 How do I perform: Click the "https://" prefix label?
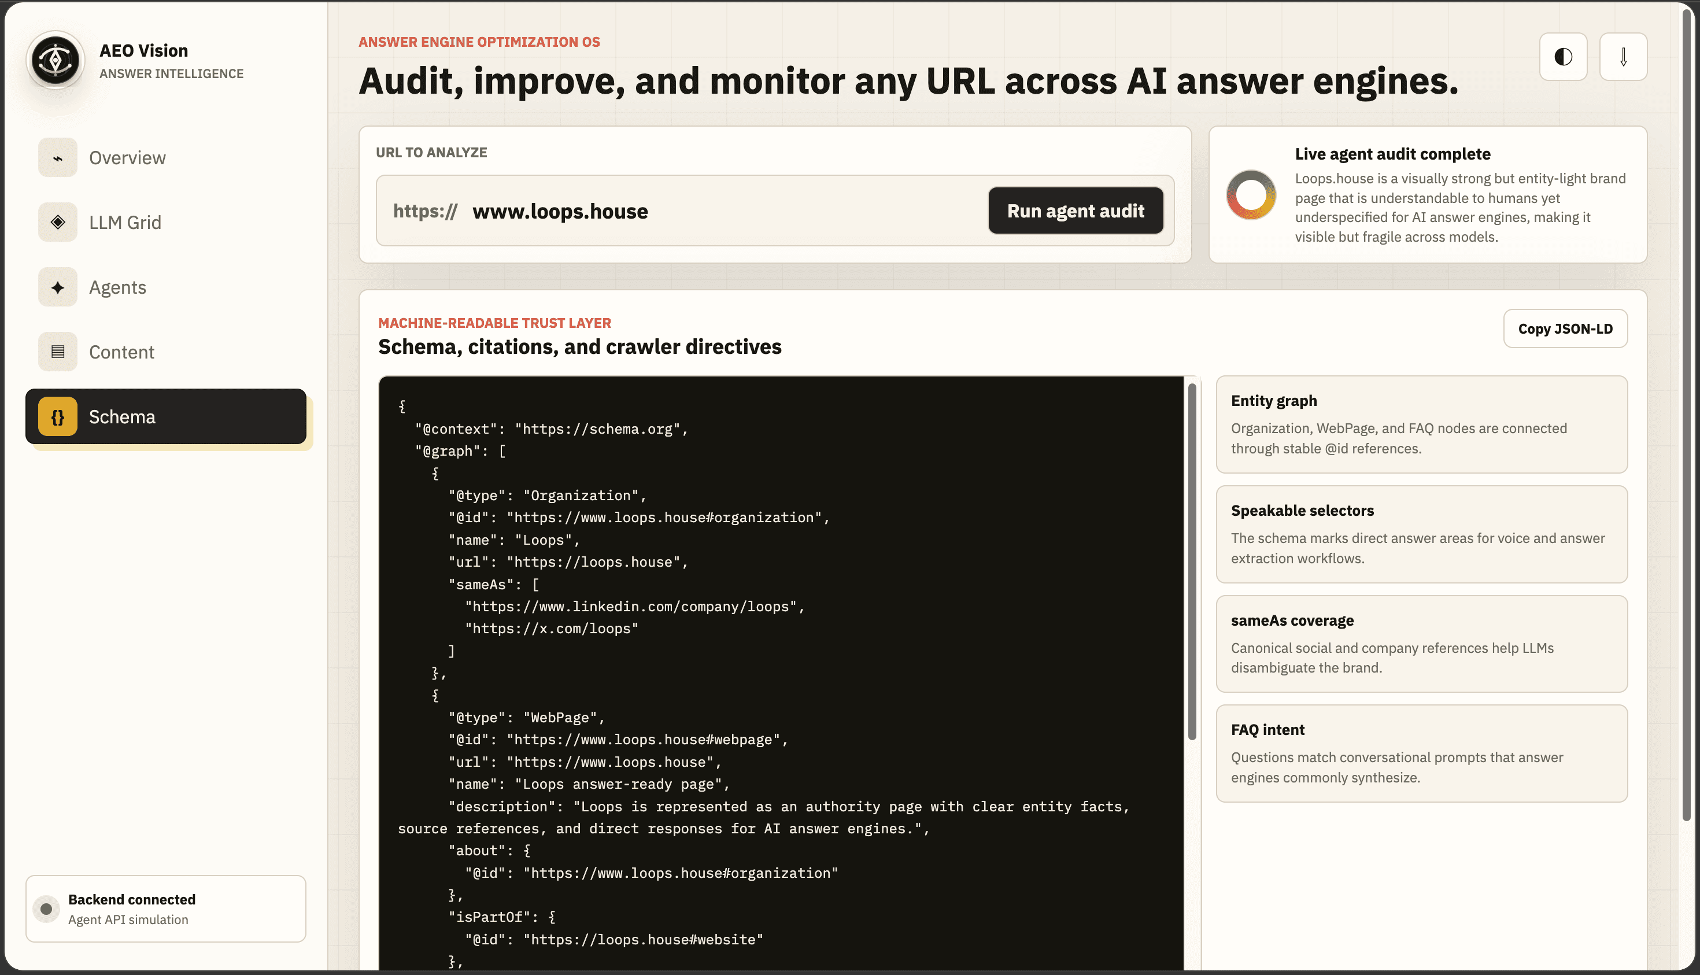click(426, 211)
